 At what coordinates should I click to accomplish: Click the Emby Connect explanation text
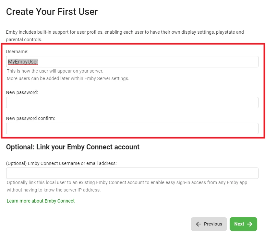coord(126,186)
